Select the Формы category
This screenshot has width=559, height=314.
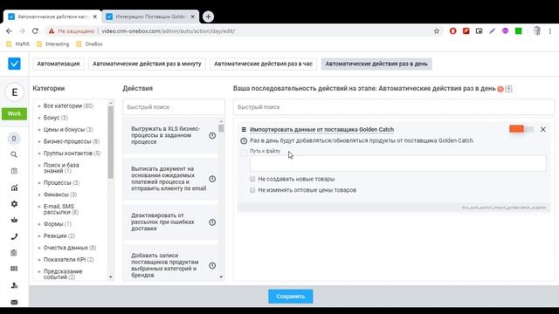pos(58,224)
